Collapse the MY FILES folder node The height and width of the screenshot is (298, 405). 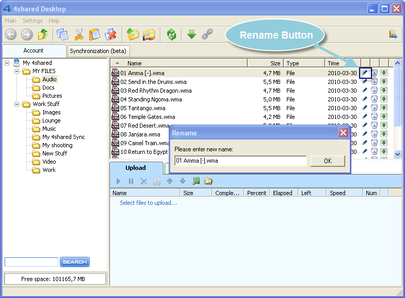[17, 71]
